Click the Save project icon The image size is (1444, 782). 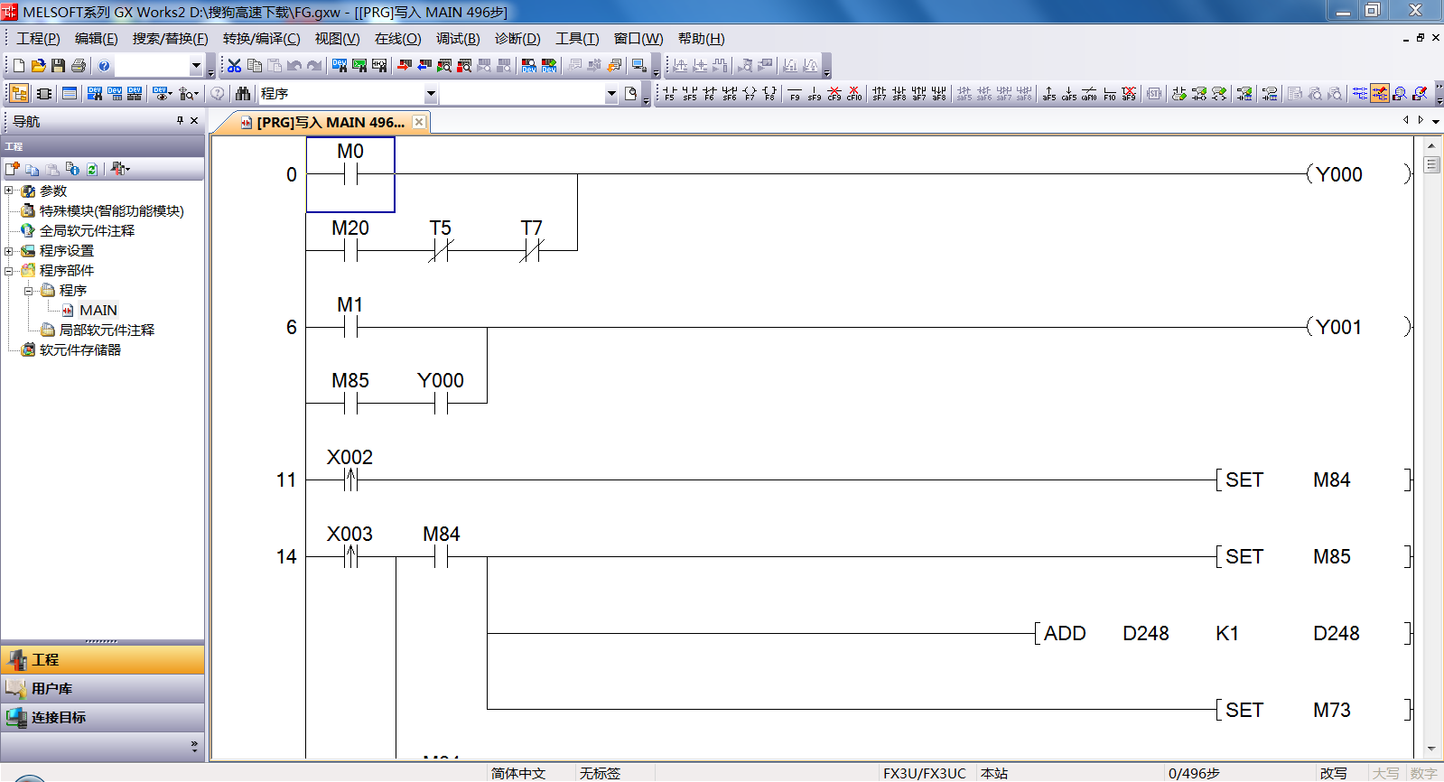pos(58,66)
